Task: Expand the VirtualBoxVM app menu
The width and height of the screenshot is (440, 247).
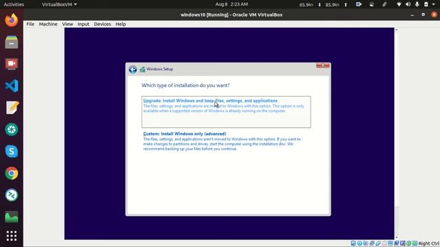Action: [59, 5]
